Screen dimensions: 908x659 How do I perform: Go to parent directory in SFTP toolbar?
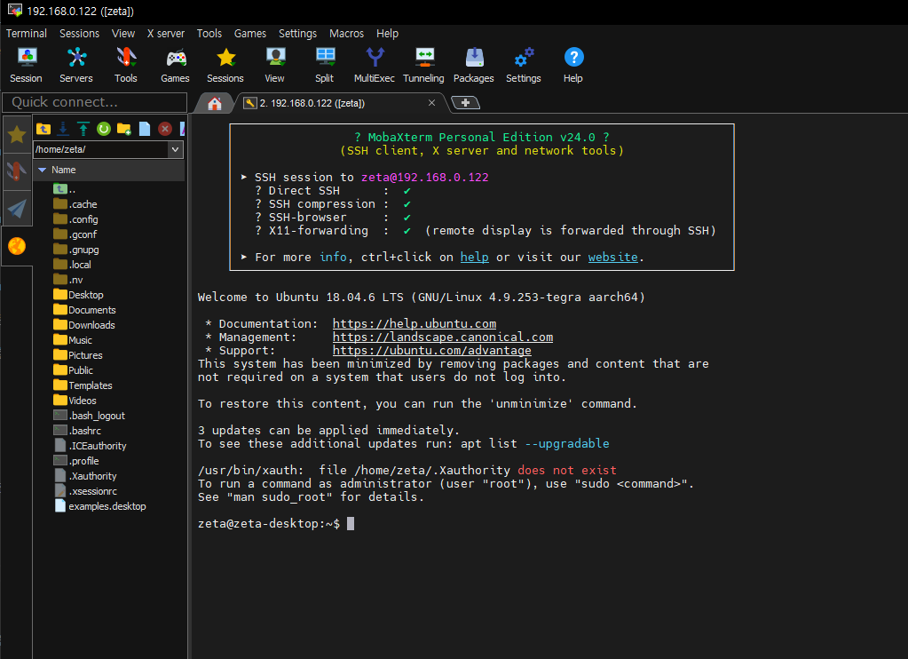click(x=43, y=129)
